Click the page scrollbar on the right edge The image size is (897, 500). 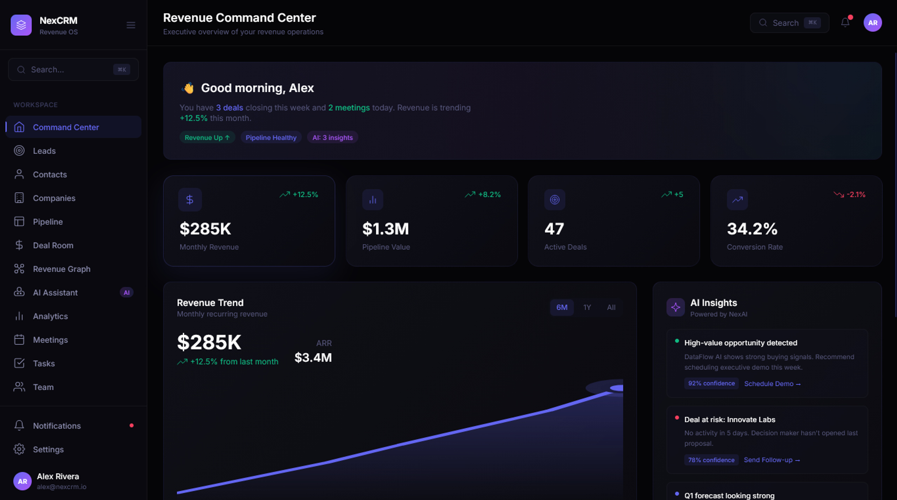[895, 185]
